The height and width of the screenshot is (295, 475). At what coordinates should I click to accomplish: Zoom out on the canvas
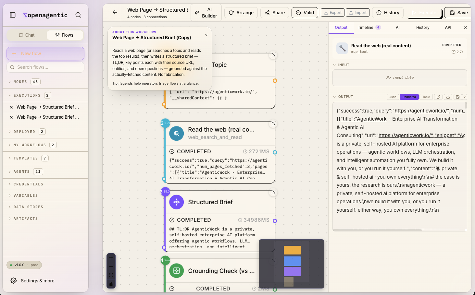coord(111,266)
